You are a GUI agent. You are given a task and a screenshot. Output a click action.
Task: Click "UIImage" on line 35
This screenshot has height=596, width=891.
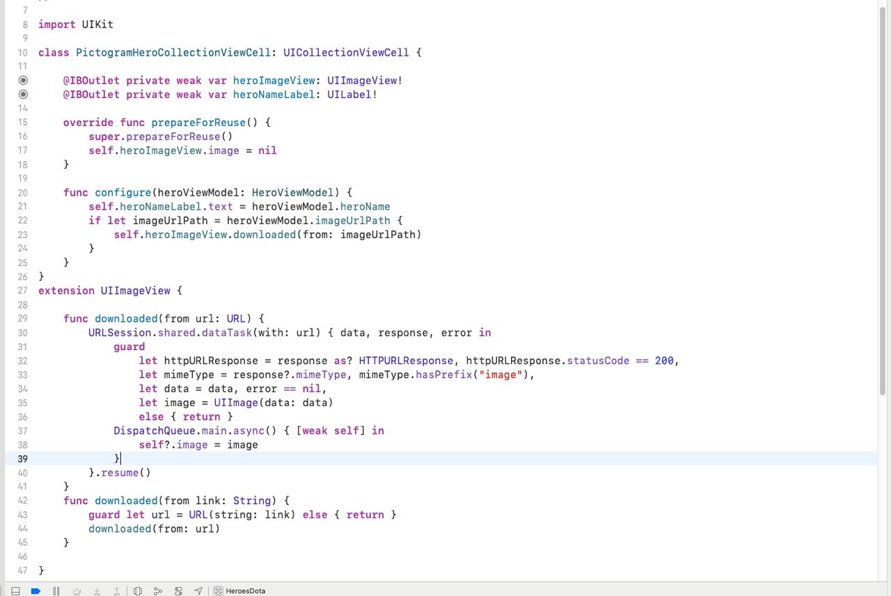236,402
